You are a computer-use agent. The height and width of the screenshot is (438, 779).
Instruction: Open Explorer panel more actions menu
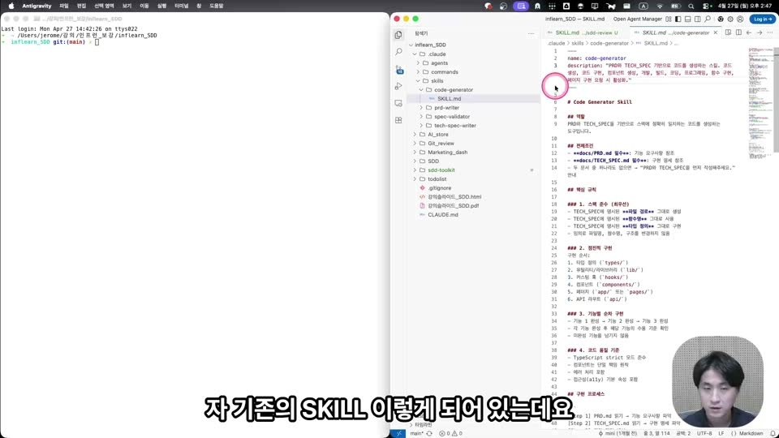531,33
